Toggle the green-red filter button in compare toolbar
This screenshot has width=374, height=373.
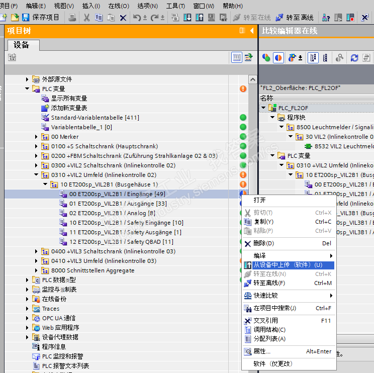point(266,58)
